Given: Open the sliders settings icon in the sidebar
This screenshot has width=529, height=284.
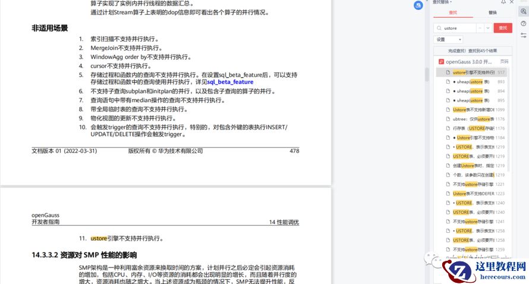Looking at the screenshot, I should click(523, 35).
